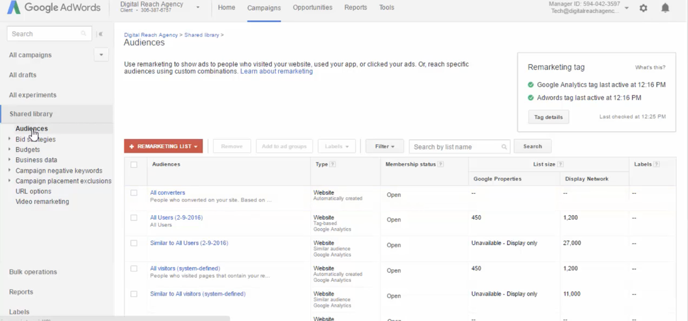Open Reports in the left sidebar
The height and width of the screenshot is (321, 688).
click(21, 292)
